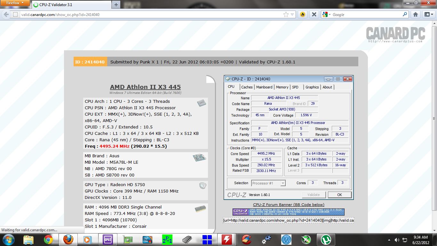Screen dimensions: 437x246
Task: Open the Intel Core utility taskbar icon
Action: pos(147,240)
